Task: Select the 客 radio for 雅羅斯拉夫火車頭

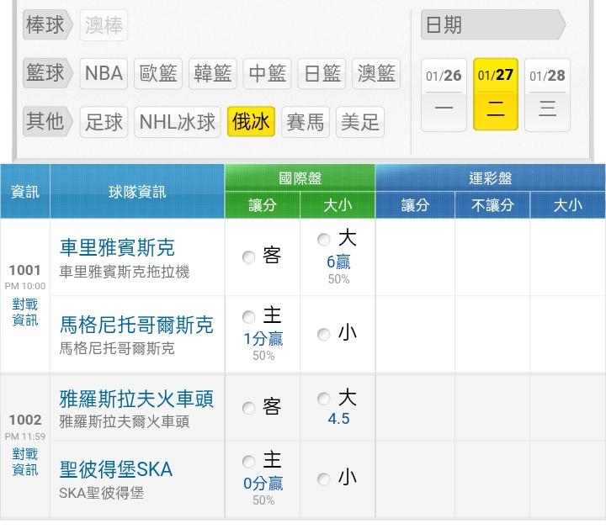Action: click(248, 409)
